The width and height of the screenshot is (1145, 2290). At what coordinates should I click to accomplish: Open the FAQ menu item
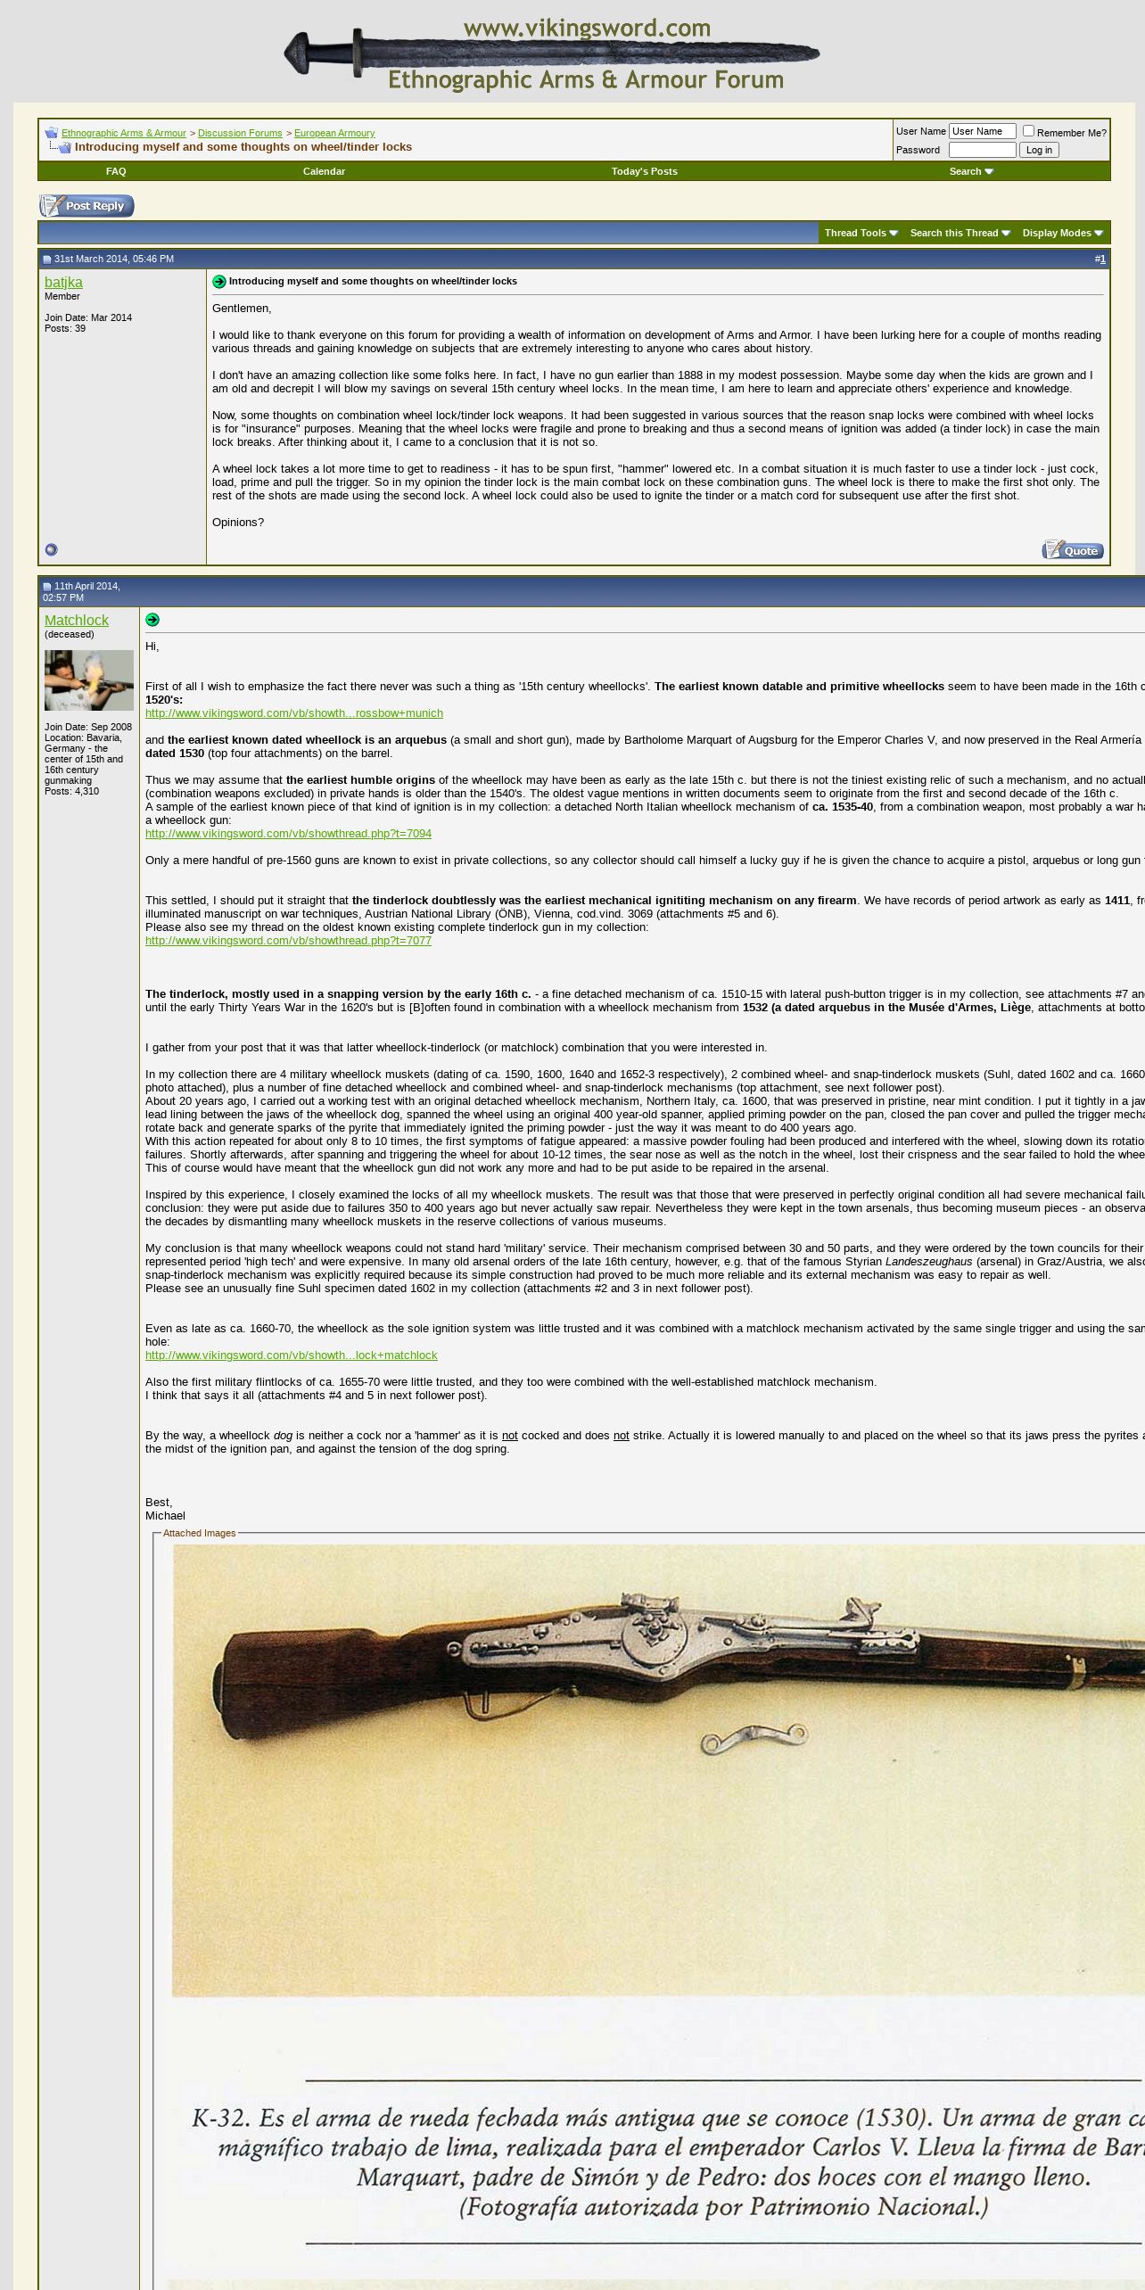pos(116,171)
